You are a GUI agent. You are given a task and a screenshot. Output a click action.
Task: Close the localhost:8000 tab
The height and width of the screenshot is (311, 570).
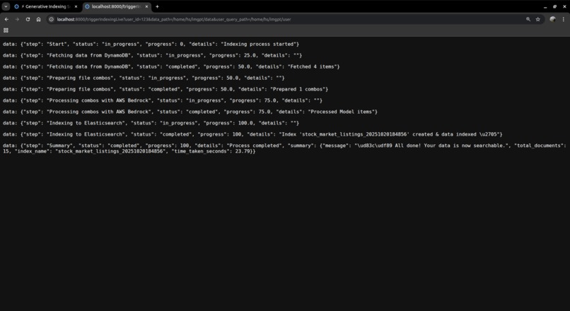(146, 6)
